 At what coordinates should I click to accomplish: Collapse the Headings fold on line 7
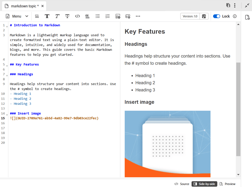click(7, 75)
